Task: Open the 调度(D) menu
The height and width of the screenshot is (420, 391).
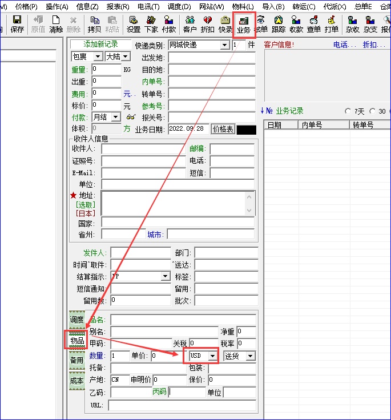Action: click(x=179, y=6)
